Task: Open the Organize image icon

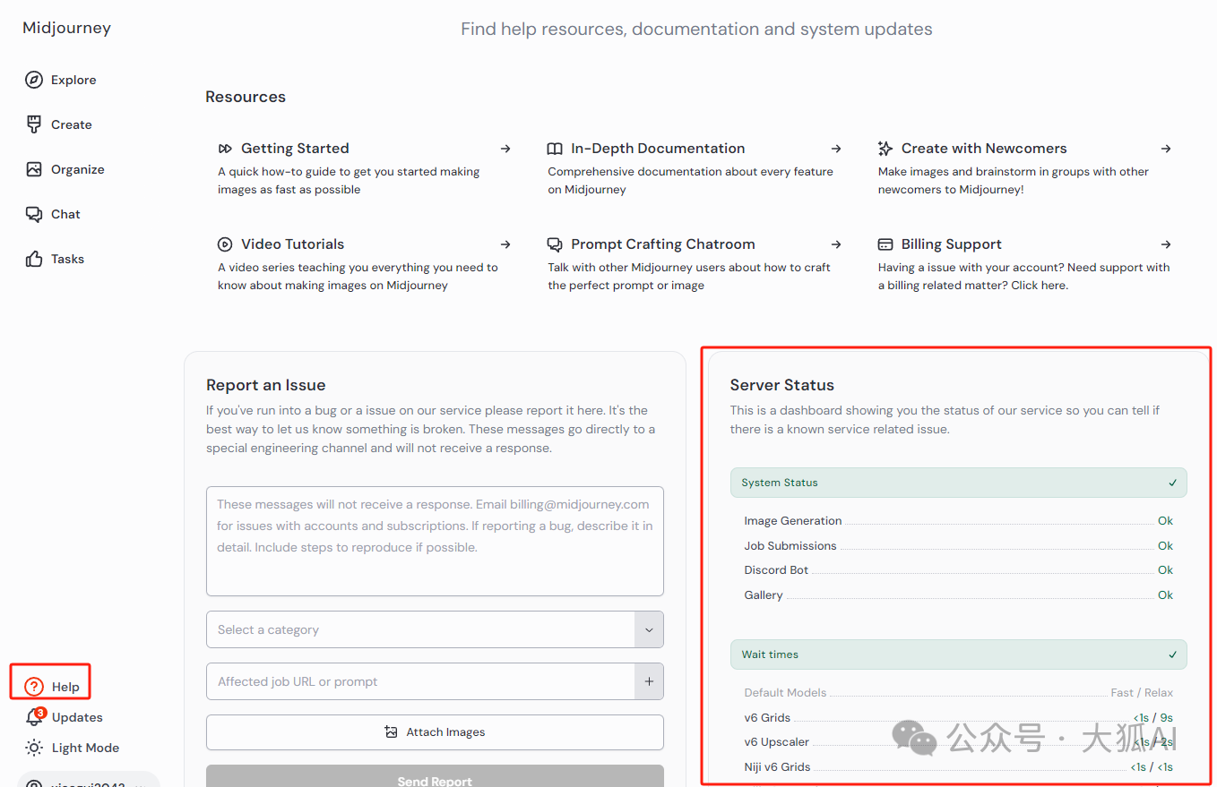Action: click(34, 169)
